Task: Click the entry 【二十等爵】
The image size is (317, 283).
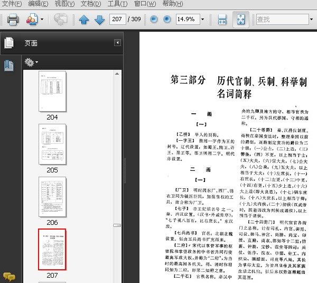Action: coord(261,130)
